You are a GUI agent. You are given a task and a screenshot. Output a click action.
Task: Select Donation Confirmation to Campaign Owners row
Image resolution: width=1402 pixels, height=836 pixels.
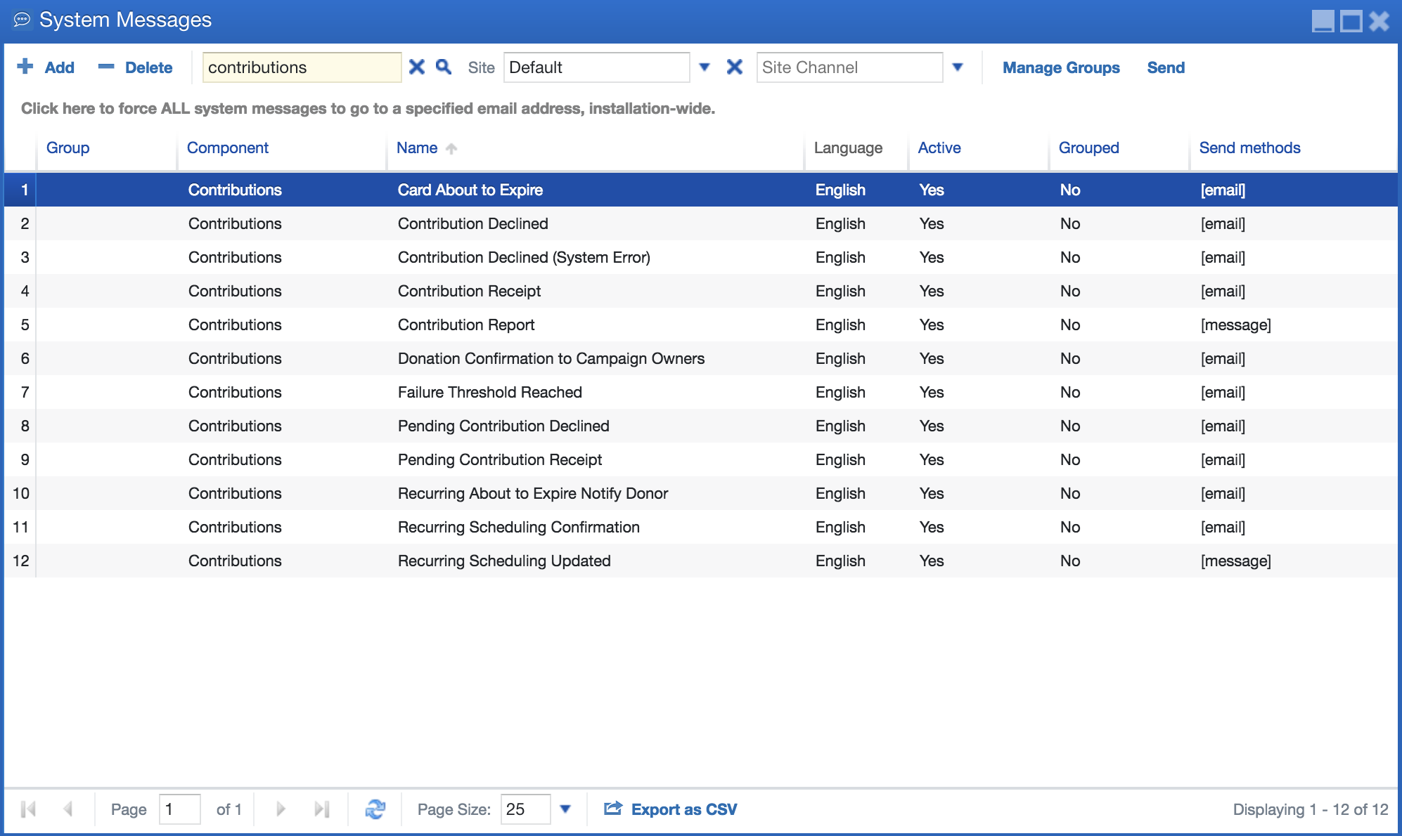(701, 358)
